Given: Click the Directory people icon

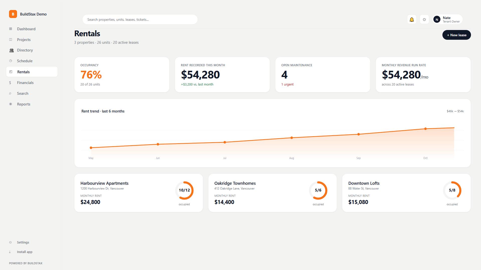Looking at the screenshot, I should 11,50.
